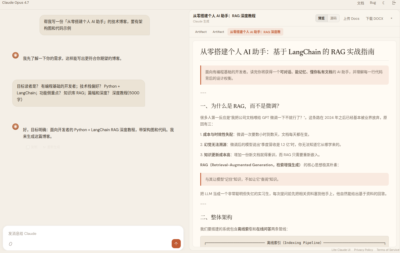Select the leftmost Artifact tab
Viewport: 400px width, 253px height.
[201, 32]
